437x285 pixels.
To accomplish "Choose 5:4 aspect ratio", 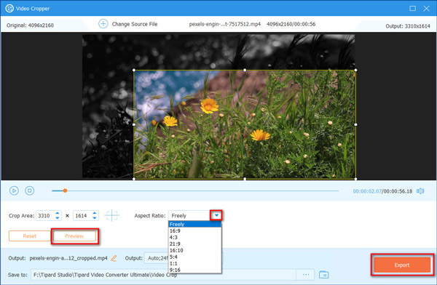I will [x=194, y=257].
